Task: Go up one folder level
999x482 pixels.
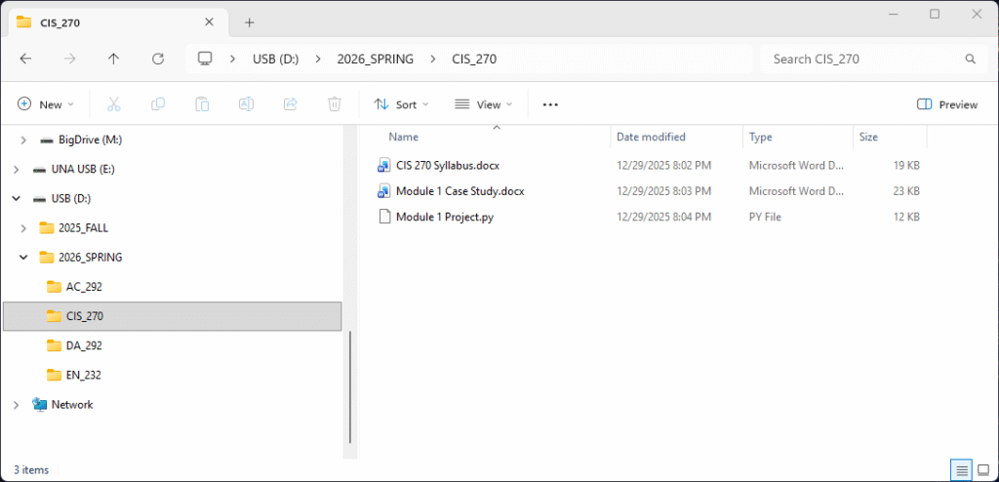Action: (x=113, y=59)
